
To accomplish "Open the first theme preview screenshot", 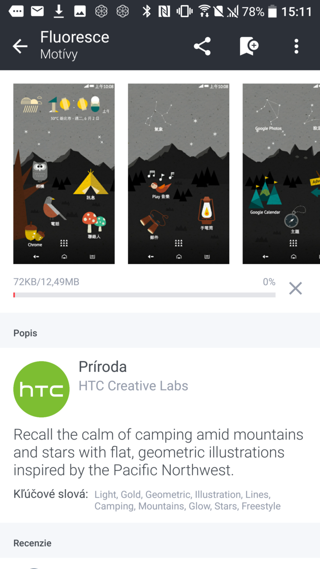I will pos(64,174).
